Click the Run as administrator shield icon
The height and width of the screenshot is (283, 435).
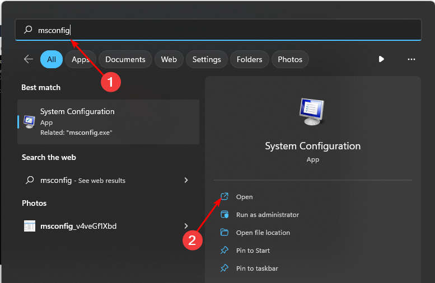click(224, 215)
